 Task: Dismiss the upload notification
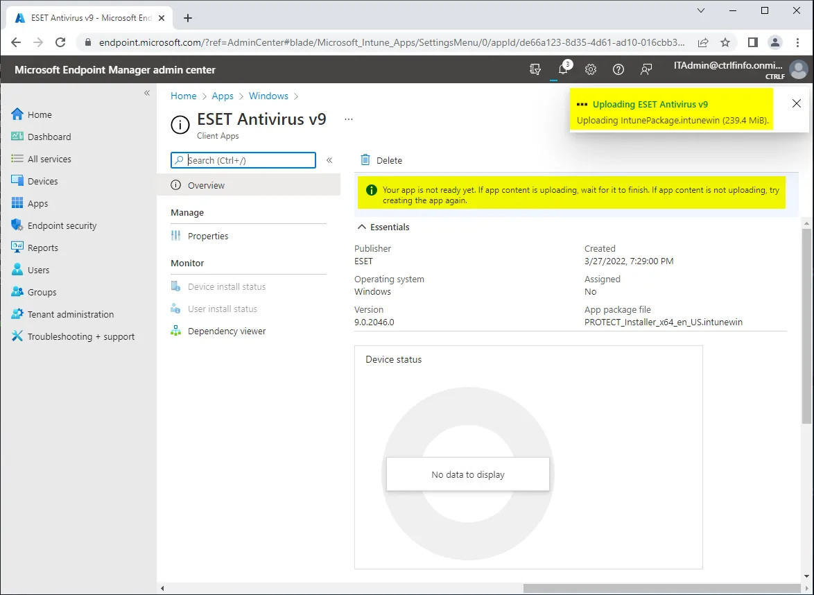(797, 103)
